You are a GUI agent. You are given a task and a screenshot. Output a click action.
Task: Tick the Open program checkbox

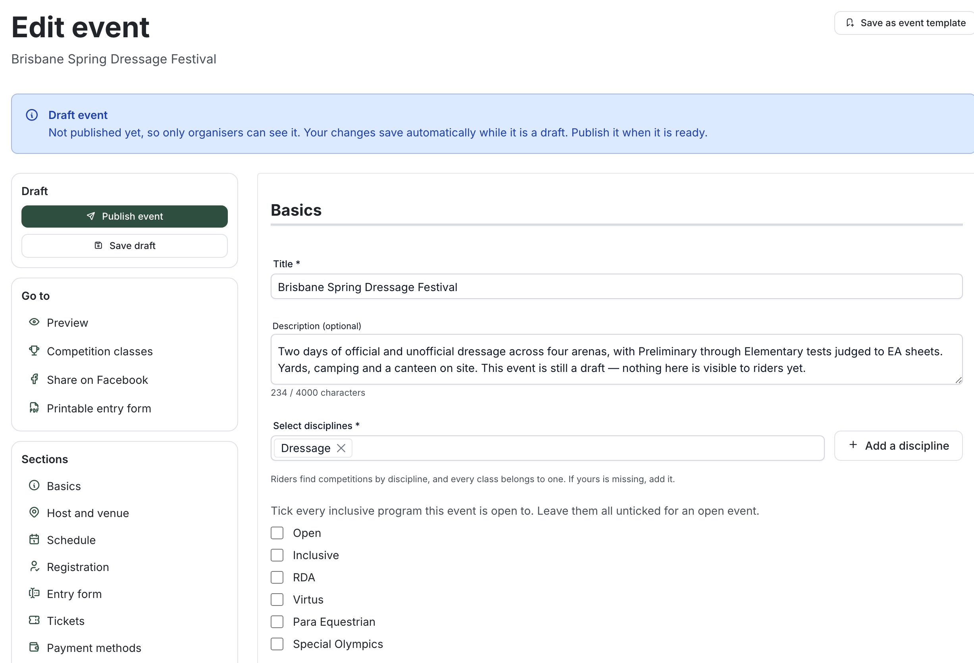pyautogui.click(x=277, y=533)
